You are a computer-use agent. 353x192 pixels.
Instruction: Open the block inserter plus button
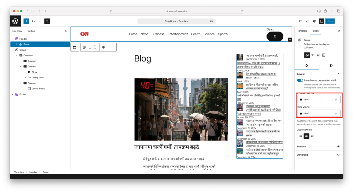tap(26, 21)
